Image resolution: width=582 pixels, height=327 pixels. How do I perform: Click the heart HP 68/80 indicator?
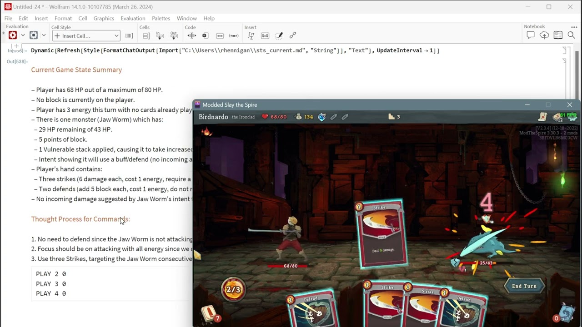(274, 117)
